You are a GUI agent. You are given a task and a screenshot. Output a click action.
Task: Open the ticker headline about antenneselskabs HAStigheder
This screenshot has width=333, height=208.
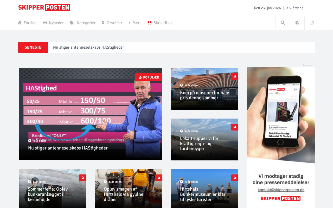(x=88, y=47)
